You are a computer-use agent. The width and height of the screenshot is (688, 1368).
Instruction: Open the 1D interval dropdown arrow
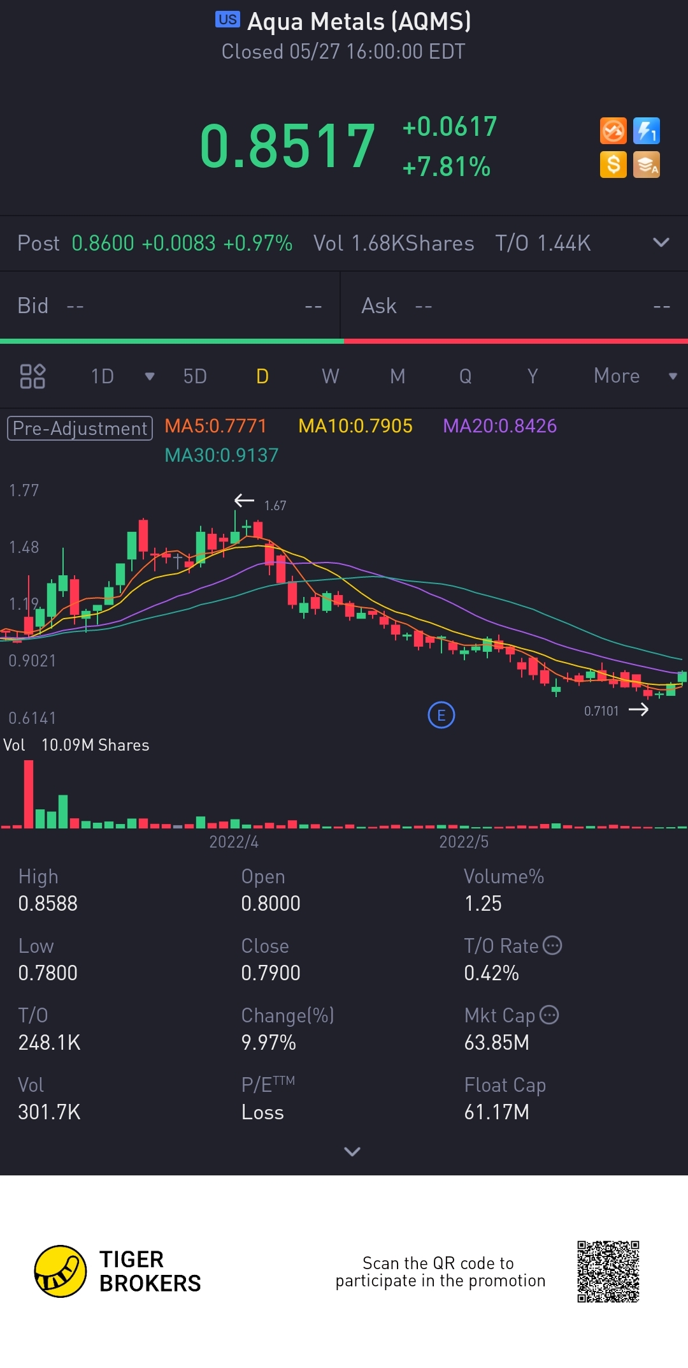(150, 376)
